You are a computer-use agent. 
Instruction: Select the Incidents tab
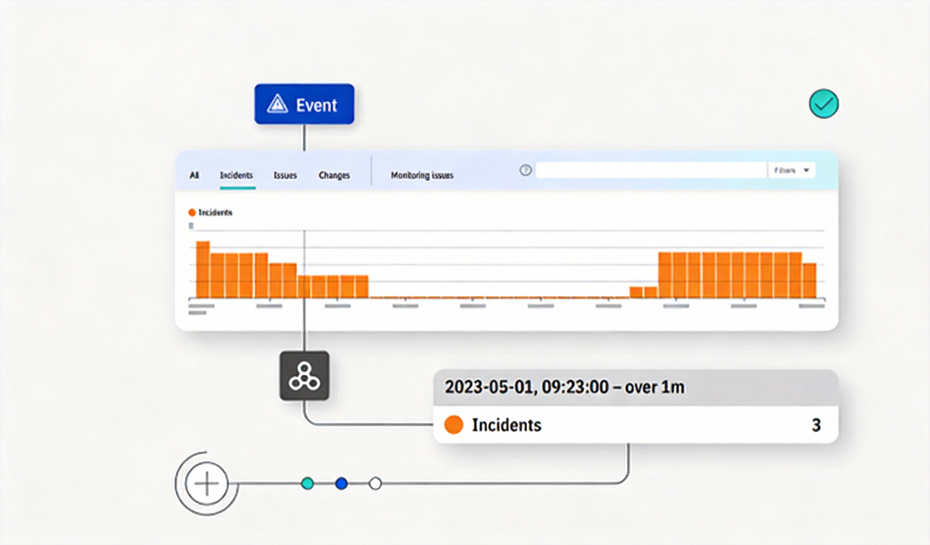(236, 175)
